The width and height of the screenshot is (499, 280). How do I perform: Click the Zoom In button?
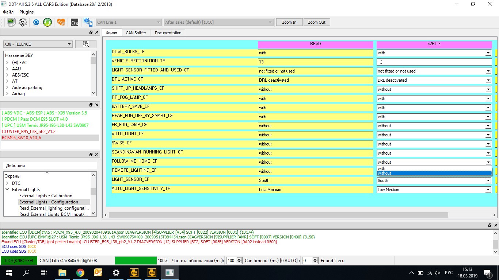[289, 22]
